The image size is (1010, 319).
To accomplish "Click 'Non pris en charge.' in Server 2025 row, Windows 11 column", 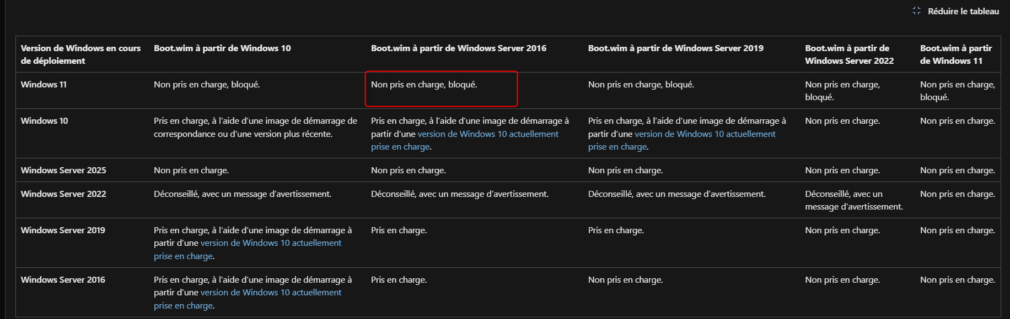I will pyautogui.click(x=958, y=170).
